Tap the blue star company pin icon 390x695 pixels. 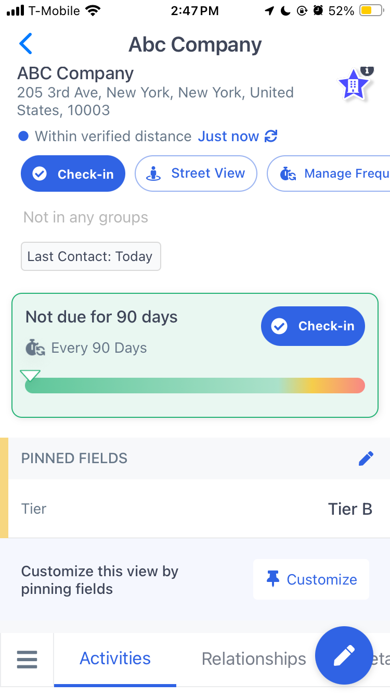coord(353,85)
